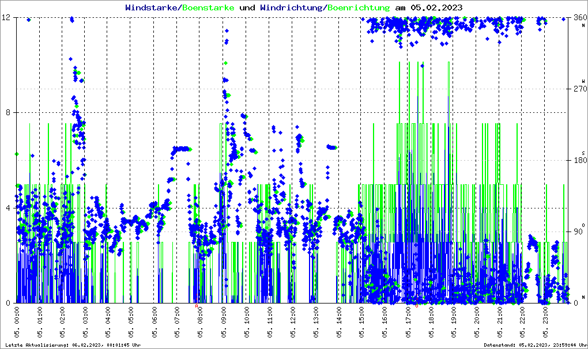Click the right axis value 180

[579, 161]
